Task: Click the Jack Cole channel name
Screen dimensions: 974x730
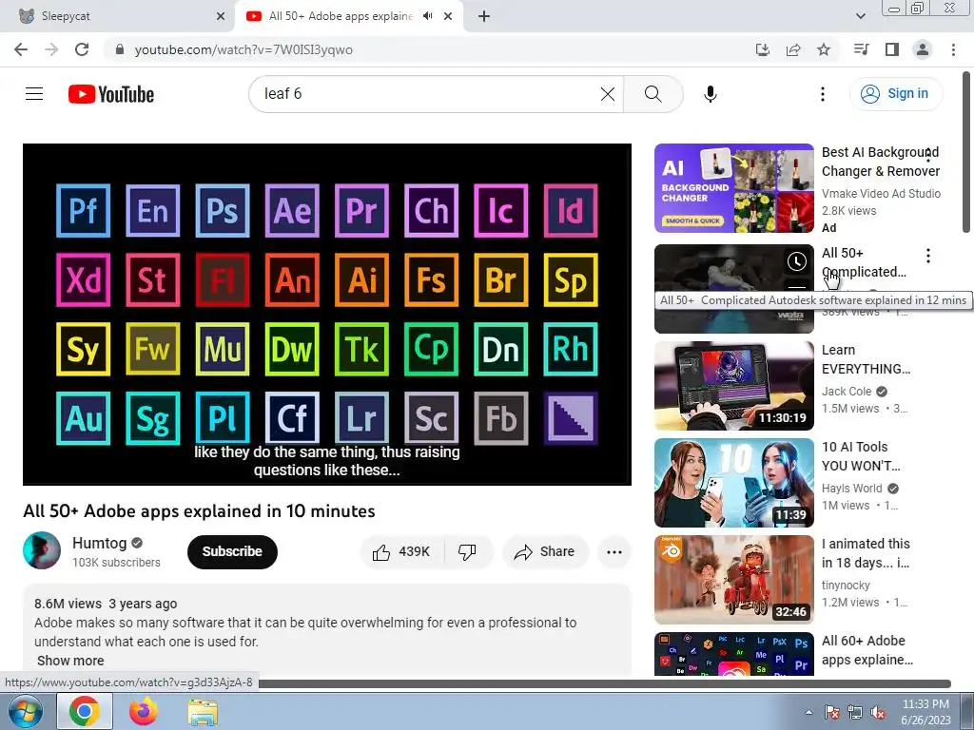Action: 847,391
